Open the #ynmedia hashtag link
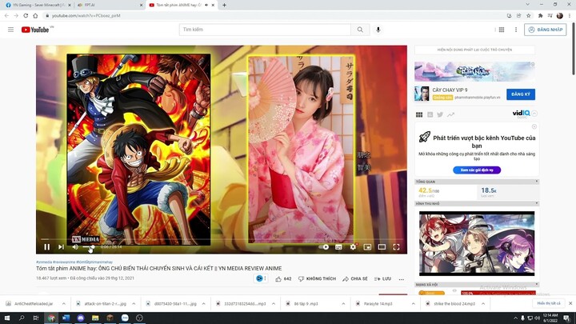This screenshot has width=576, height=324. tap(44, 262)
